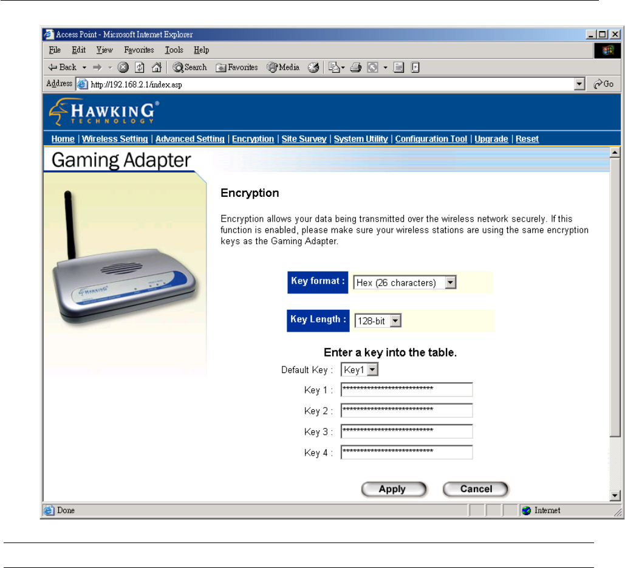Screen dimensions: 625x568
Task: Expand the address bar dropdown
Action: (579, 84)
